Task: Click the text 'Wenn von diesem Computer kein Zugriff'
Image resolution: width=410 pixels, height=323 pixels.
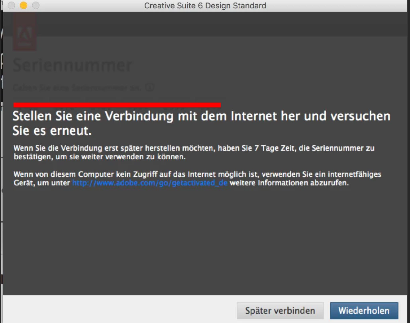Action: point(86,174)
